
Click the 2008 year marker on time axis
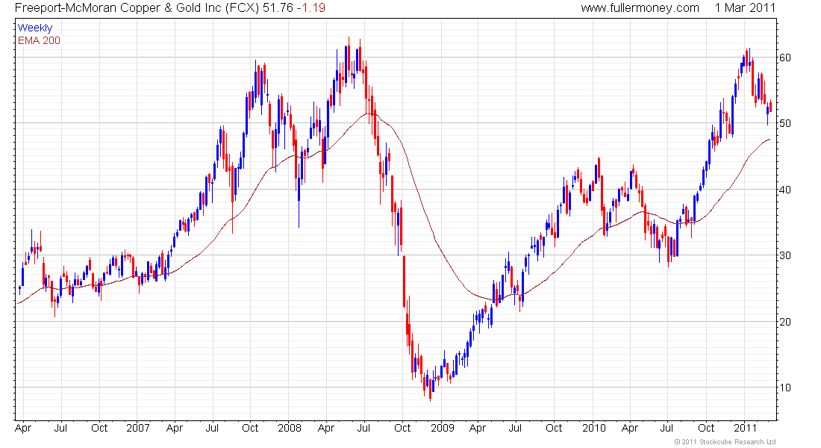[290, 428]
